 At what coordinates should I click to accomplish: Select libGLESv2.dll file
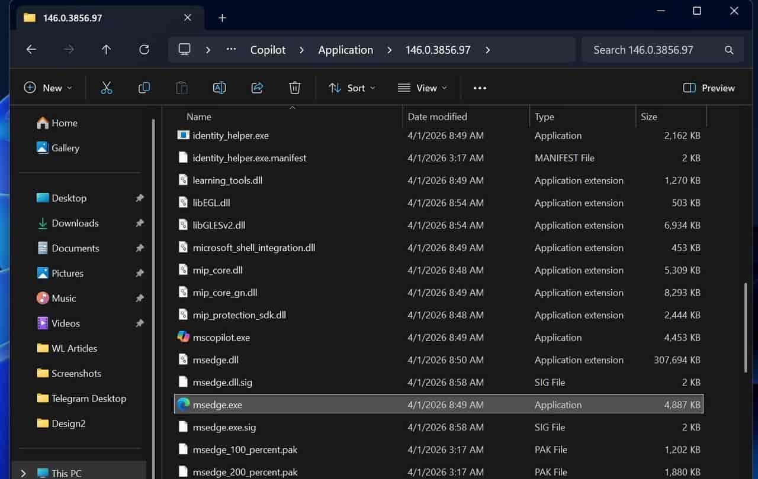pyautogui.click(x=439, y=225)
